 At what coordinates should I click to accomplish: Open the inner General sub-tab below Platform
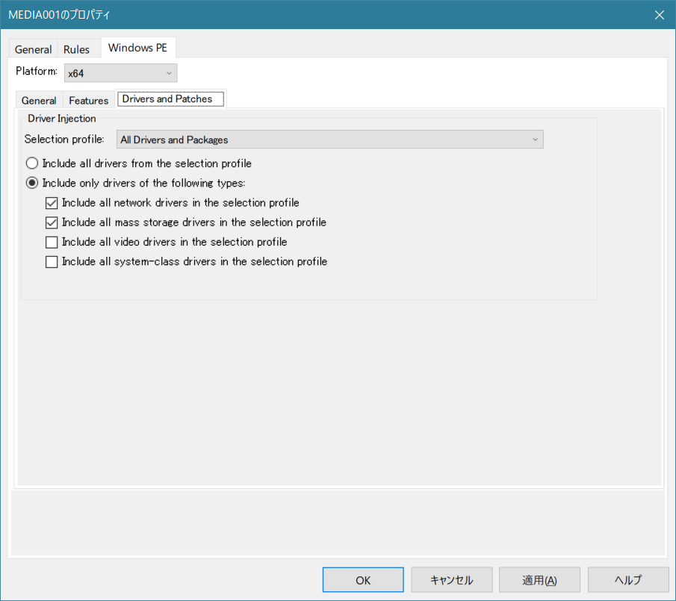tap(39, 100)
